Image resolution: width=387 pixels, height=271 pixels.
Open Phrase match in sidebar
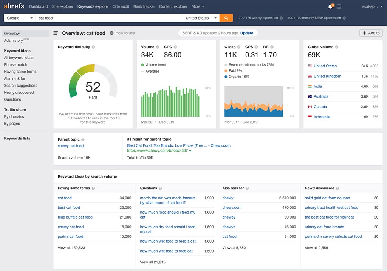tap(15, 64)
